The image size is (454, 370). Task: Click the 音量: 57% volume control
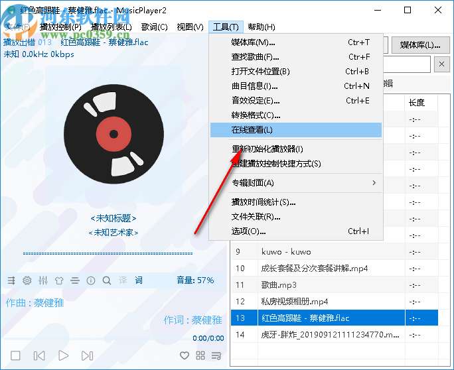(x=195, y=280)
